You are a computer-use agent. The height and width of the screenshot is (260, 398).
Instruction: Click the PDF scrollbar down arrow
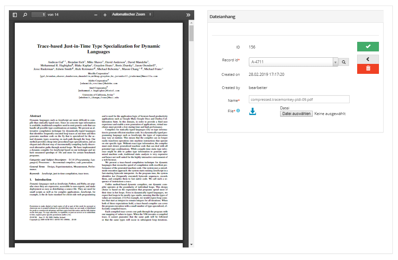[x=192, y=245]
